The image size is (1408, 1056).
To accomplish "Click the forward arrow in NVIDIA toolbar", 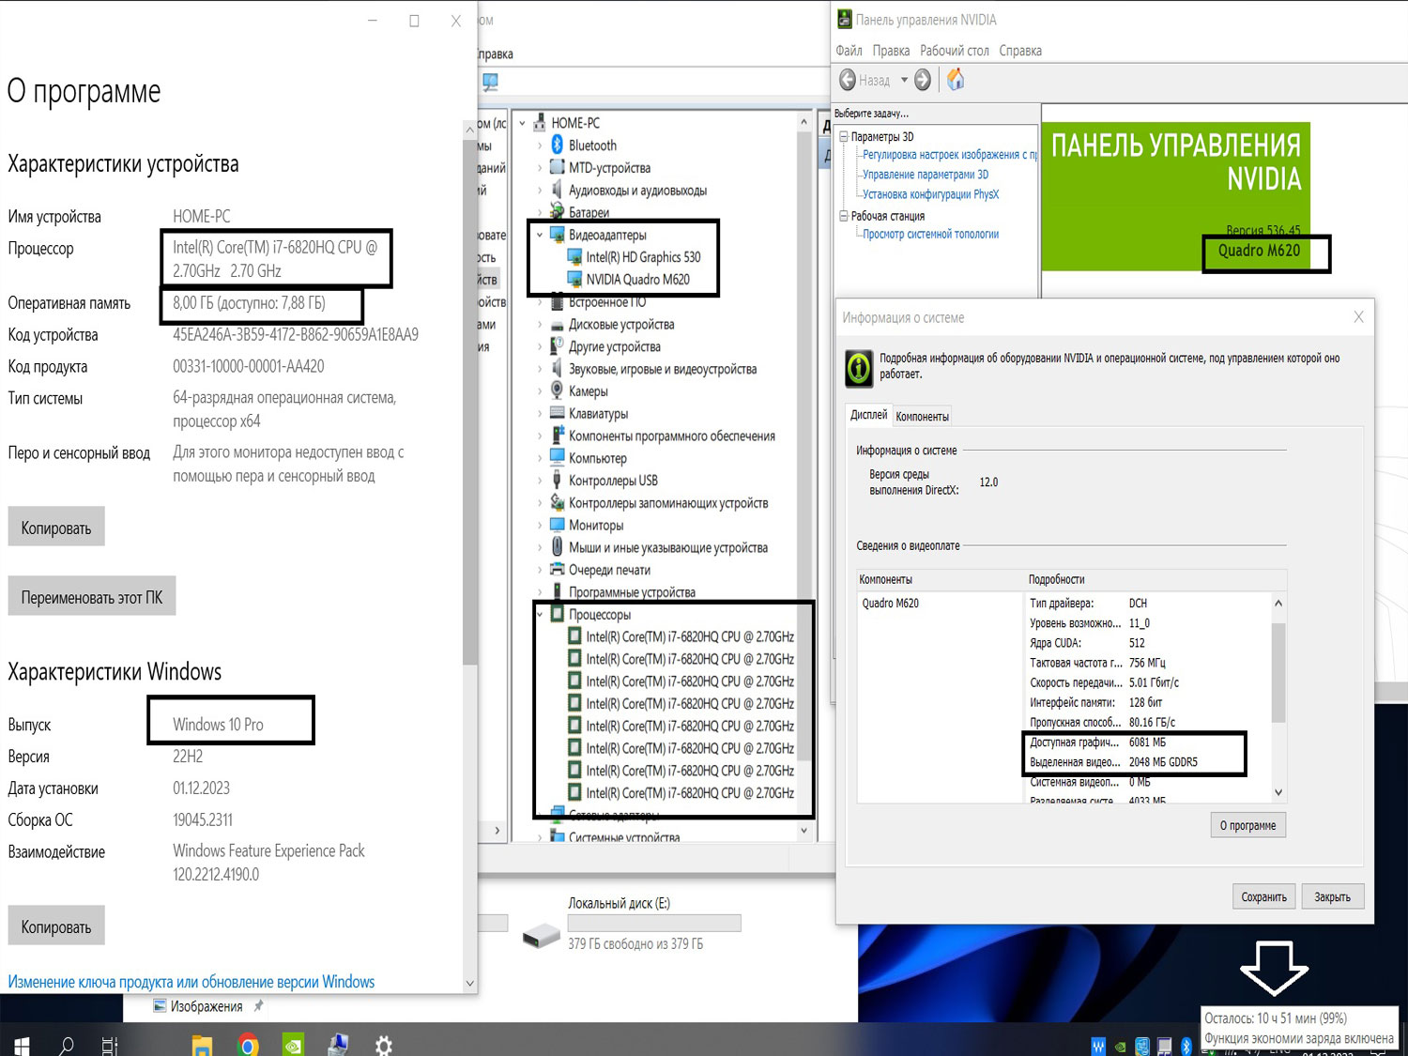I will pos(923,81).
